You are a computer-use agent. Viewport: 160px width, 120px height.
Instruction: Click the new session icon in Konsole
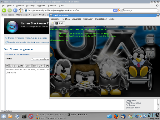[x=52, y=23]
